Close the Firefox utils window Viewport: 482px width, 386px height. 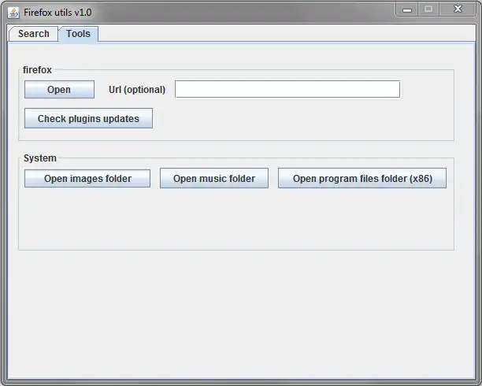click(458, 9)
